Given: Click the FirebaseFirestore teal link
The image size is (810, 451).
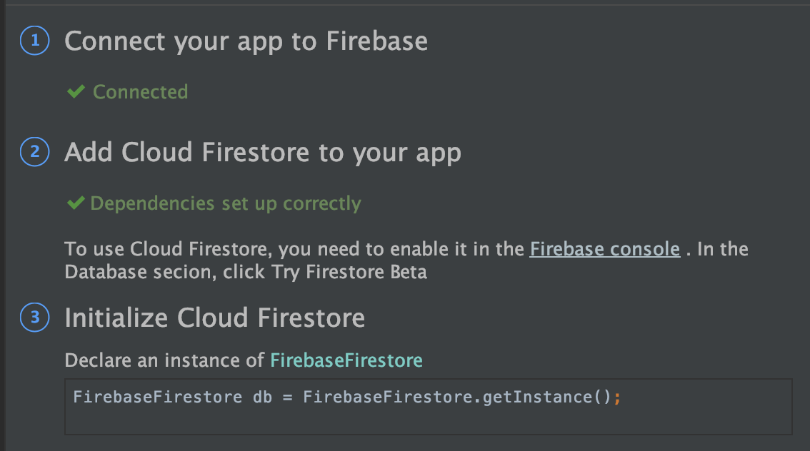Looking at the screenshot, I should [x=346, y=360].
